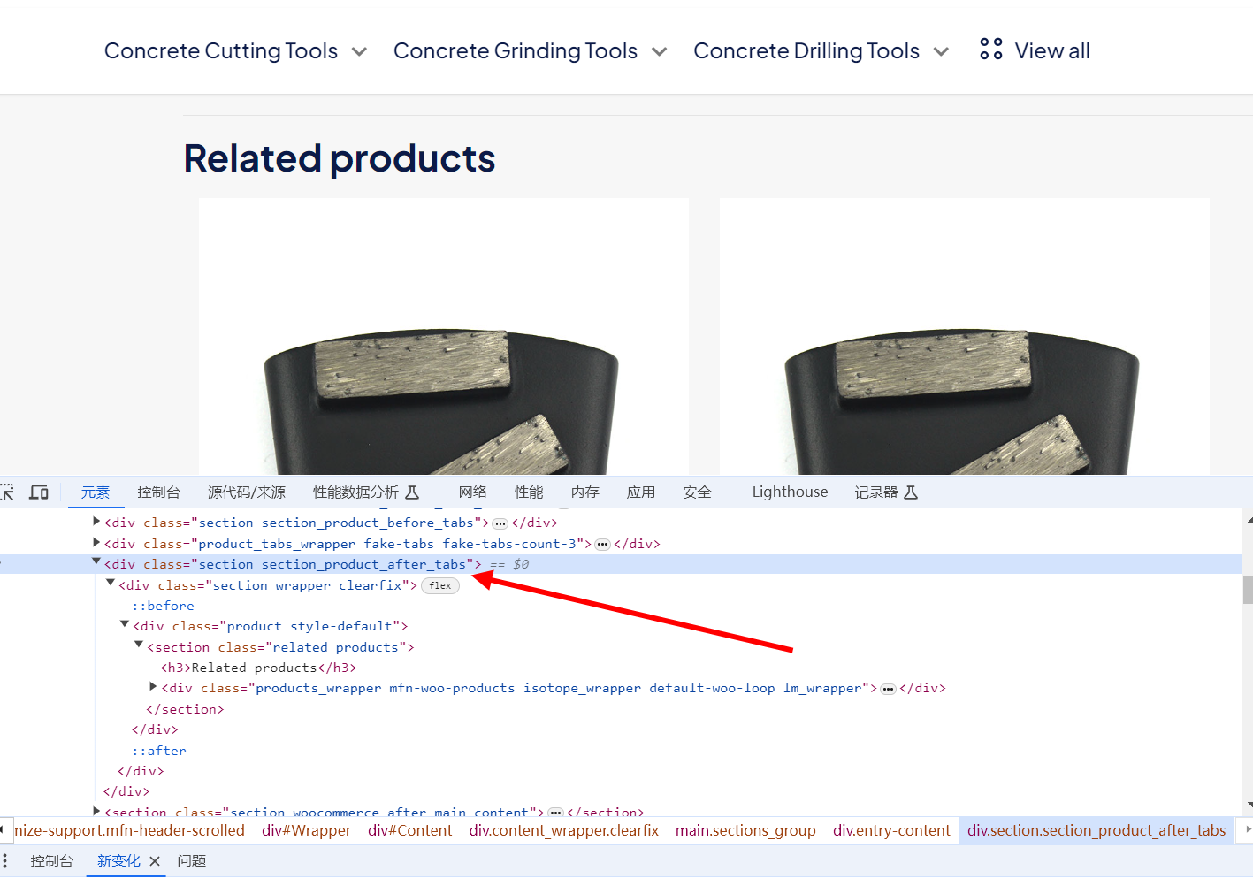
Task: Switch to the 元素 tab
Action: [x=96, y=492]
